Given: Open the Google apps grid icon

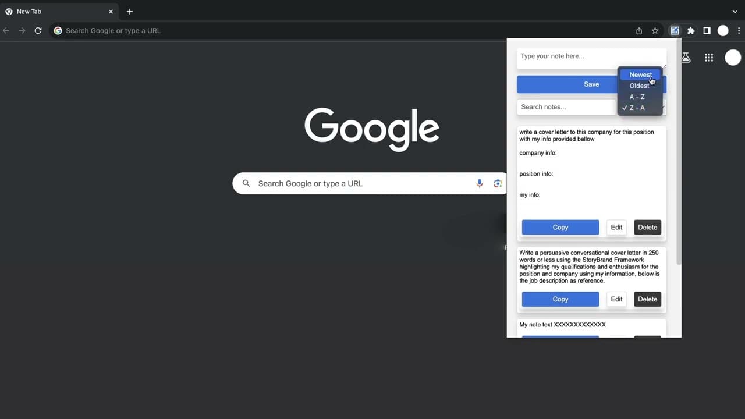Looking at the screenshot, I should (x=709, y=57).
